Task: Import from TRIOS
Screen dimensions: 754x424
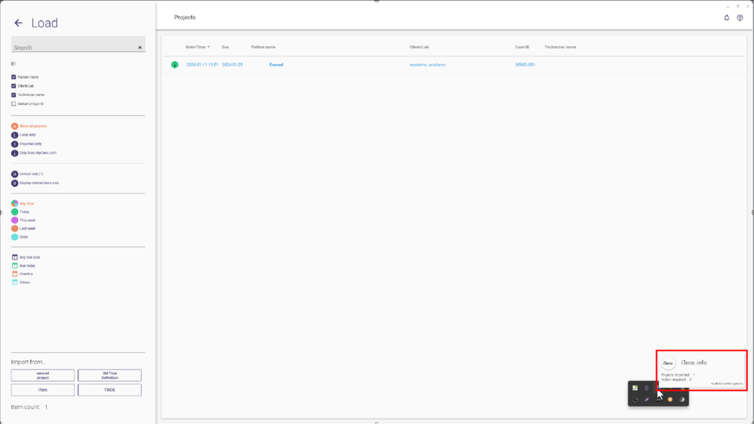Action: (109, 390)
